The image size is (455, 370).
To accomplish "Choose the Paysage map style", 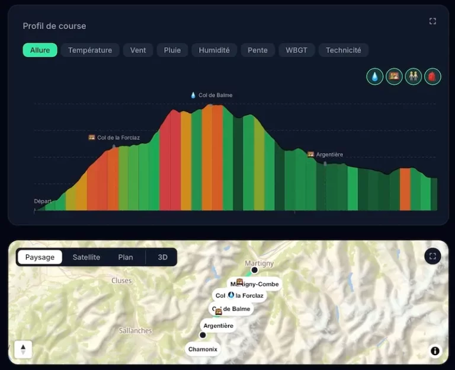I will pyautogui.click(x=40, y=257).
